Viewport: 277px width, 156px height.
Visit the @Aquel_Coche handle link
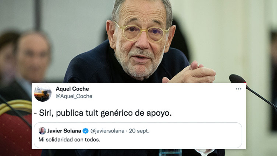pyautogui.click(x=74, y=96)
